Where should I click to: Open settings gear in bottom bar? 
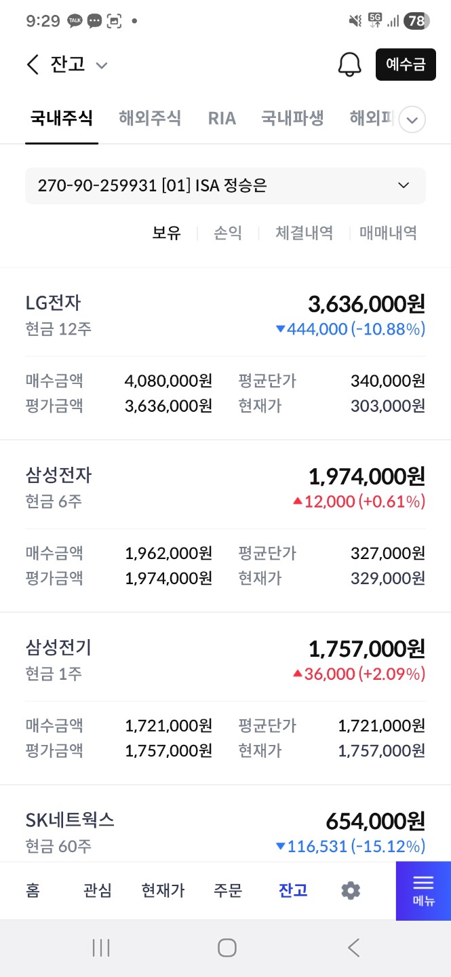[x=351, y=890]
